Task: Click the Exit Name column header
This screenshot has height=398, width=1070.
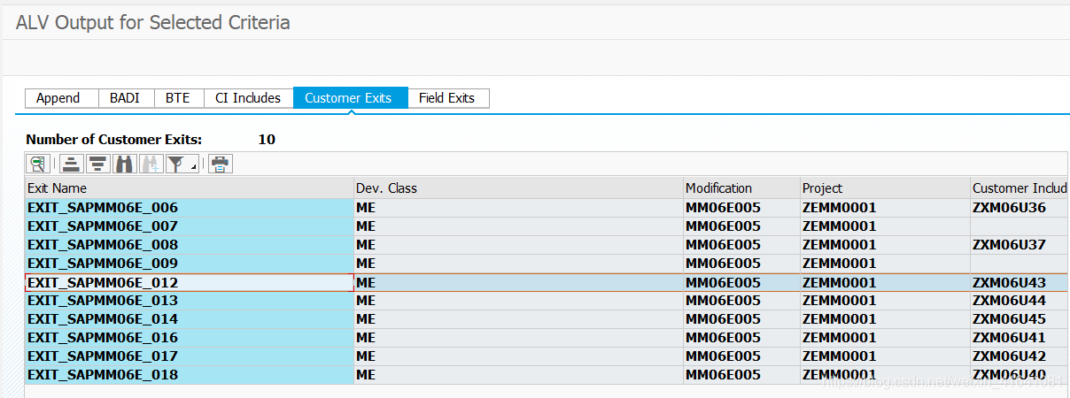Action: click(189, 188)
